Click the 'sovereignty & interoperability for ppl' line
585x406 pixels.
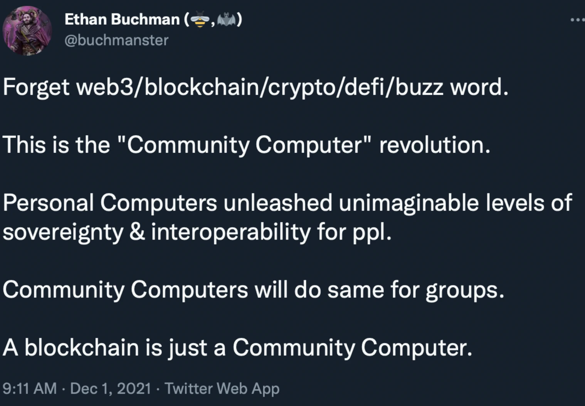point(197,232)
